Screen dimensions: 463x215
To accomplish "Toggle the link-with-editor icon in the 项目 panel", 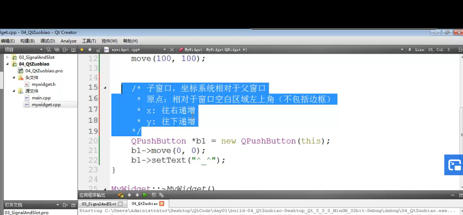I will (x=57, y=50).
